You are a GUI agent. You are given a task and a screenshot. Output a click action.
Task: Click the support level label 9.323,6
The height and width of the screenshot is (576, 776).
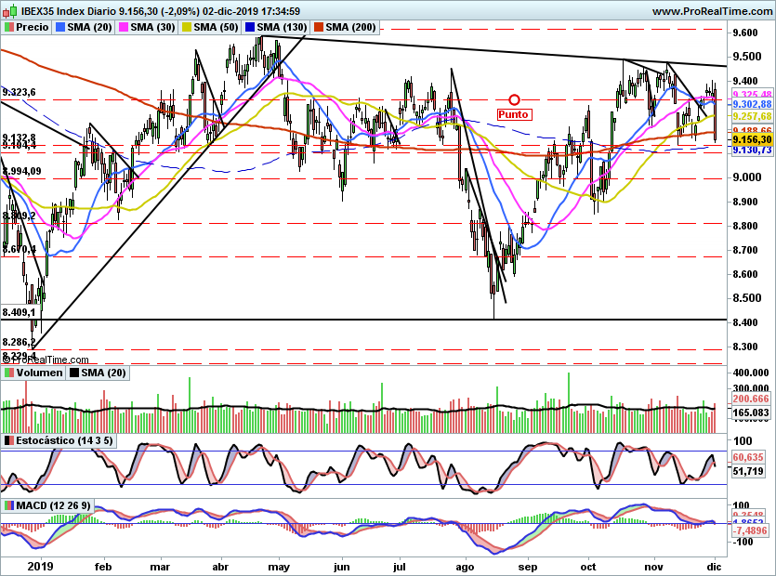click(20, 92)
